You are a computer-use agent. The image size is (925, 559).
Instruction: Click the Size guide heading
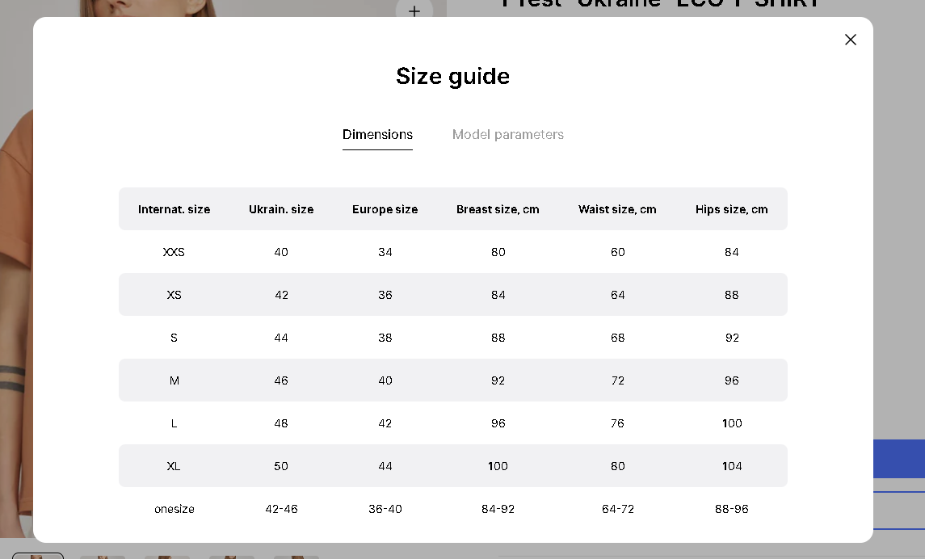click(x=453, y=76)
